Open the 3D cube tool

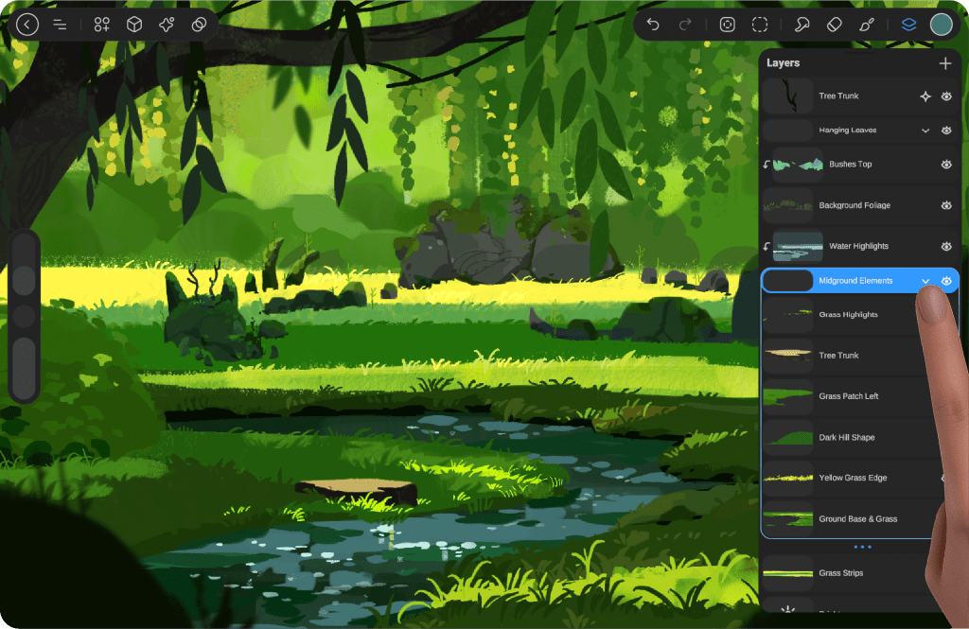134,25
